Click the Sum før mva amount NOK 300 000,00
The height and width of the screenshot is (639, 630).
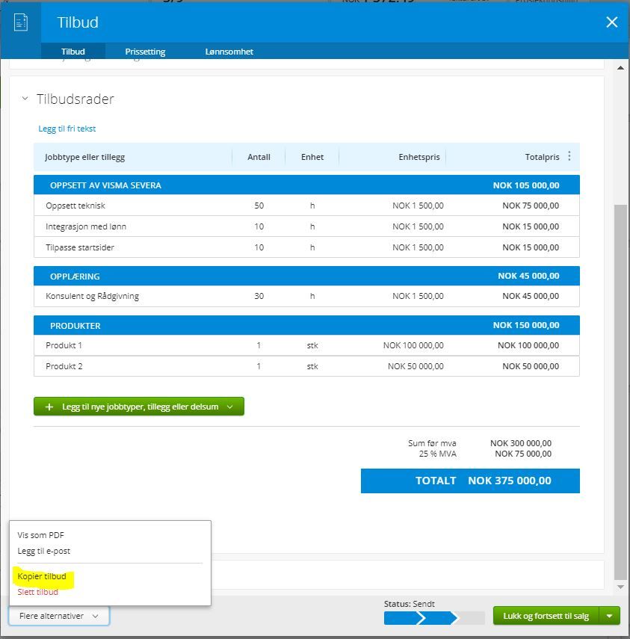[521, 443]
